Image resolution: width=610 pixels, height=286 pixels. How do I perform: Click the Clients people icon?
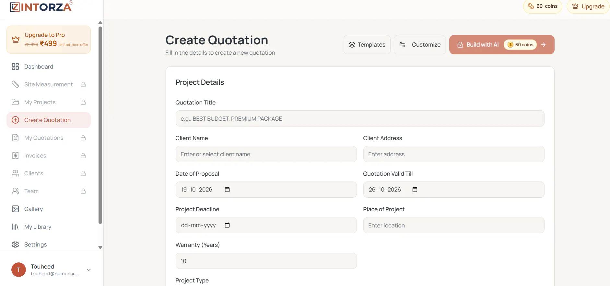(x=15, y=173)
